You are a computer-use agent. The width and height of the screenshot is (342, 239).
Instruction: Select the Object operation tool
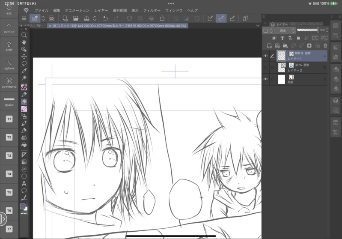click(x=24, y=49)
